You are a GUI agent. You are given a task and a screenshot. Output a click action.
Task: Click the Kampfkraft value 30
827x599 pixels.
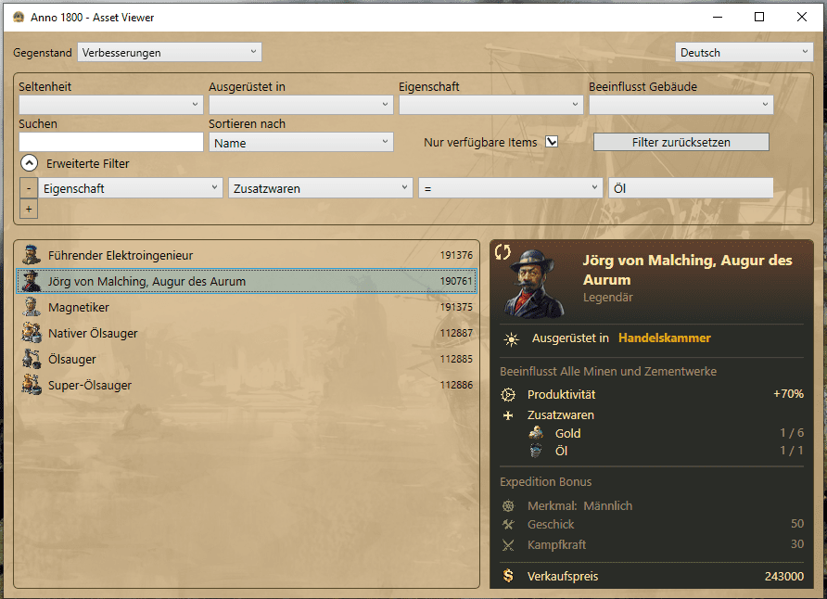click(x=797, y=544)
